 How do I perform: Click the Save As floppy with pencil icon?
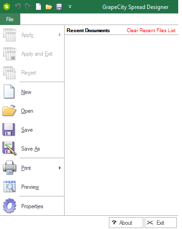point(9,149)
